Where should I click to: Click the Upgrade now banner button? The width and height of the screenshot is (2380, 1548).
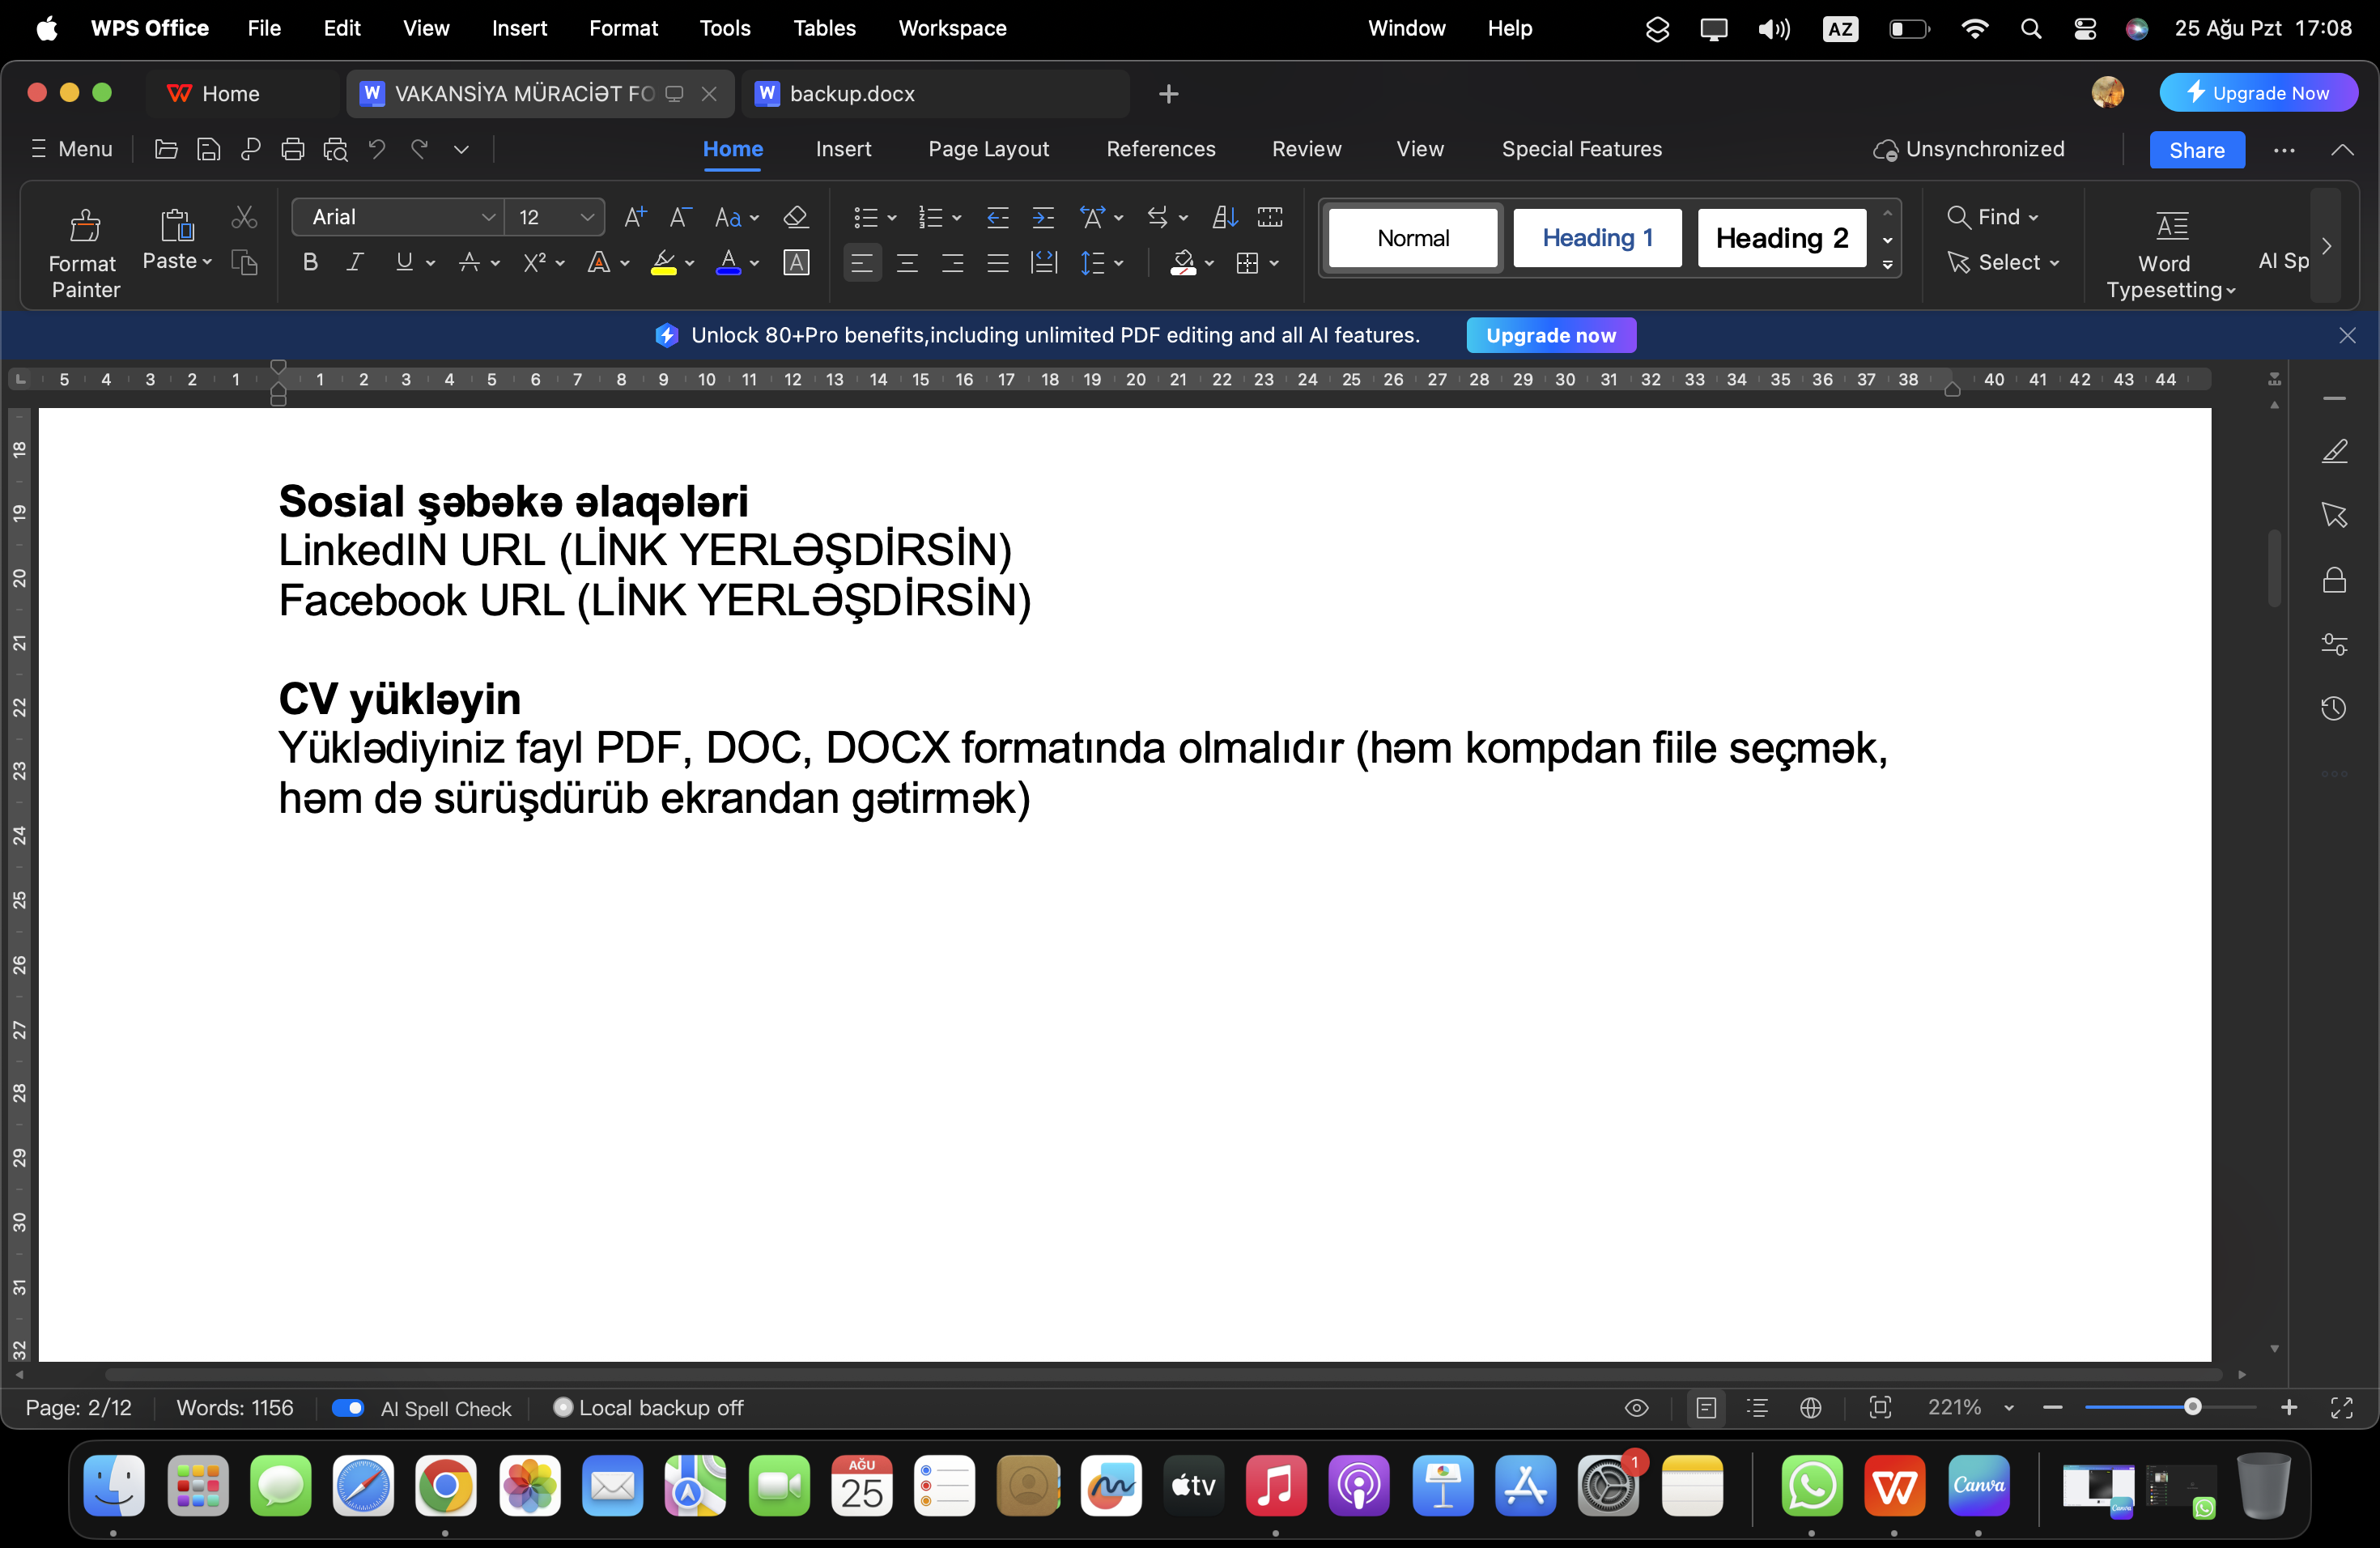pyautogui.click(x=1550, y=336)
